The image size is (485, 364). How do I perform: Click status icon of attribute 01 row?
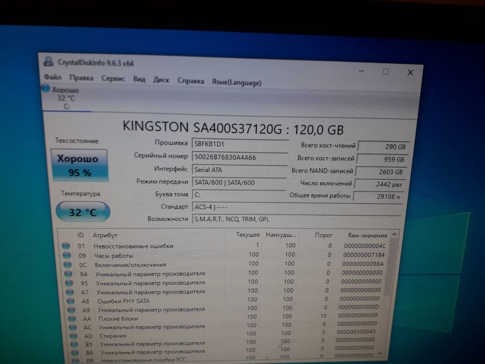(66, 246)
